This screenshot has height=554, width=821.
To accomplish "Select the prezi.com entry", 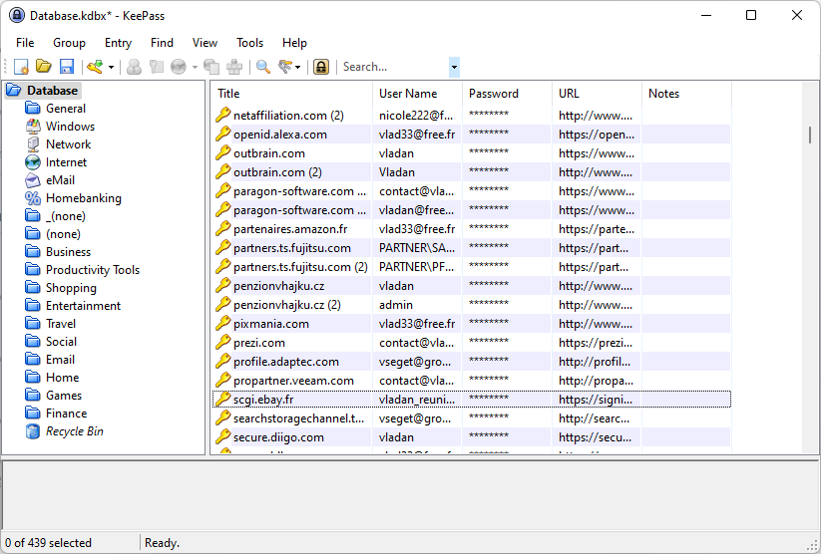I will coord(471,343).
